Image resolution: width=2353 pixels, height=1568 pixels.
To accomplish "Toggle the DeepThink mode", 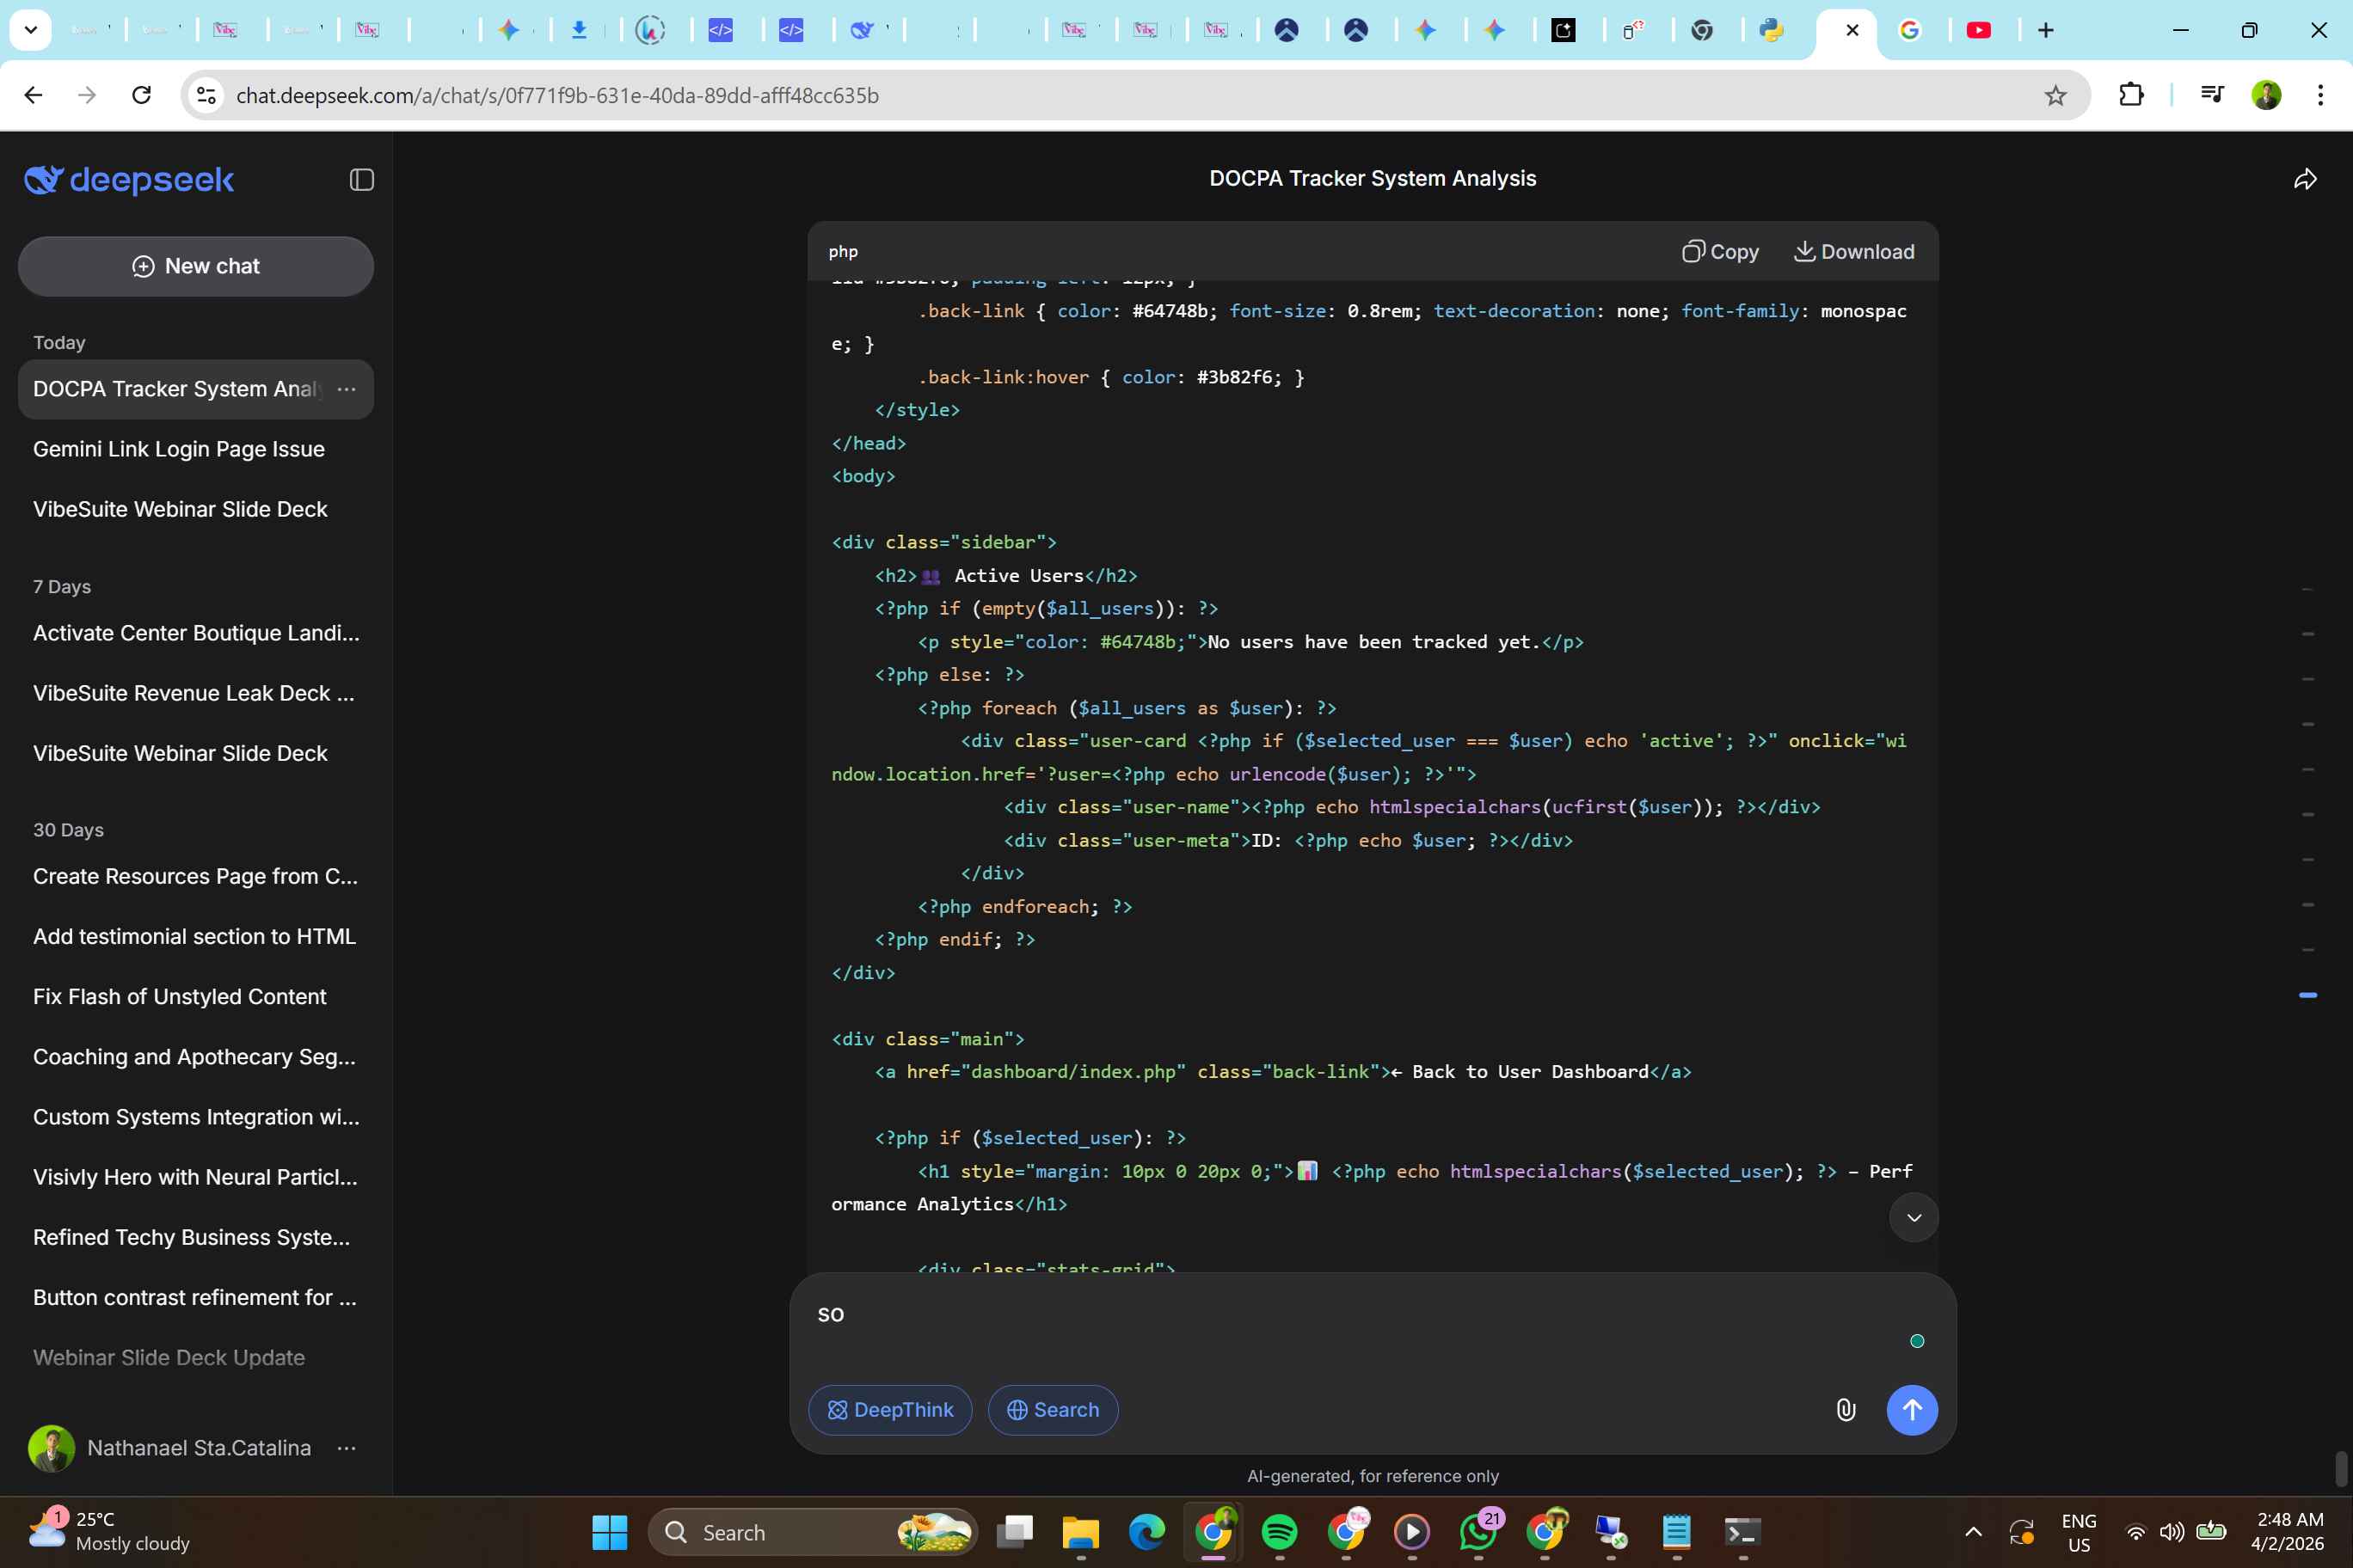I will tap(889, 1410).
